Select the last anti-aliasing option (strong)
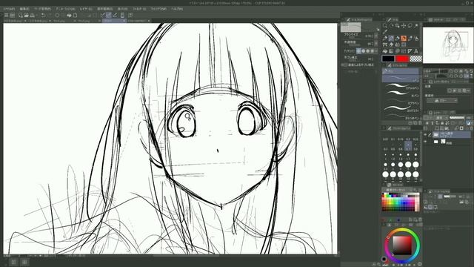The image size is (474, 267). (373, 51)
